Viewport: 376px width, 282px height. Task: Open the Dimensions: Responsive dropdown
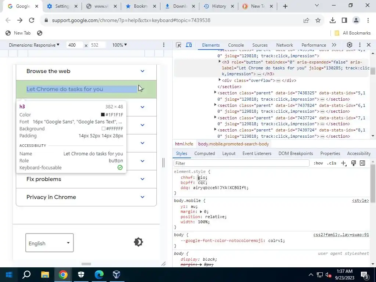34,45
